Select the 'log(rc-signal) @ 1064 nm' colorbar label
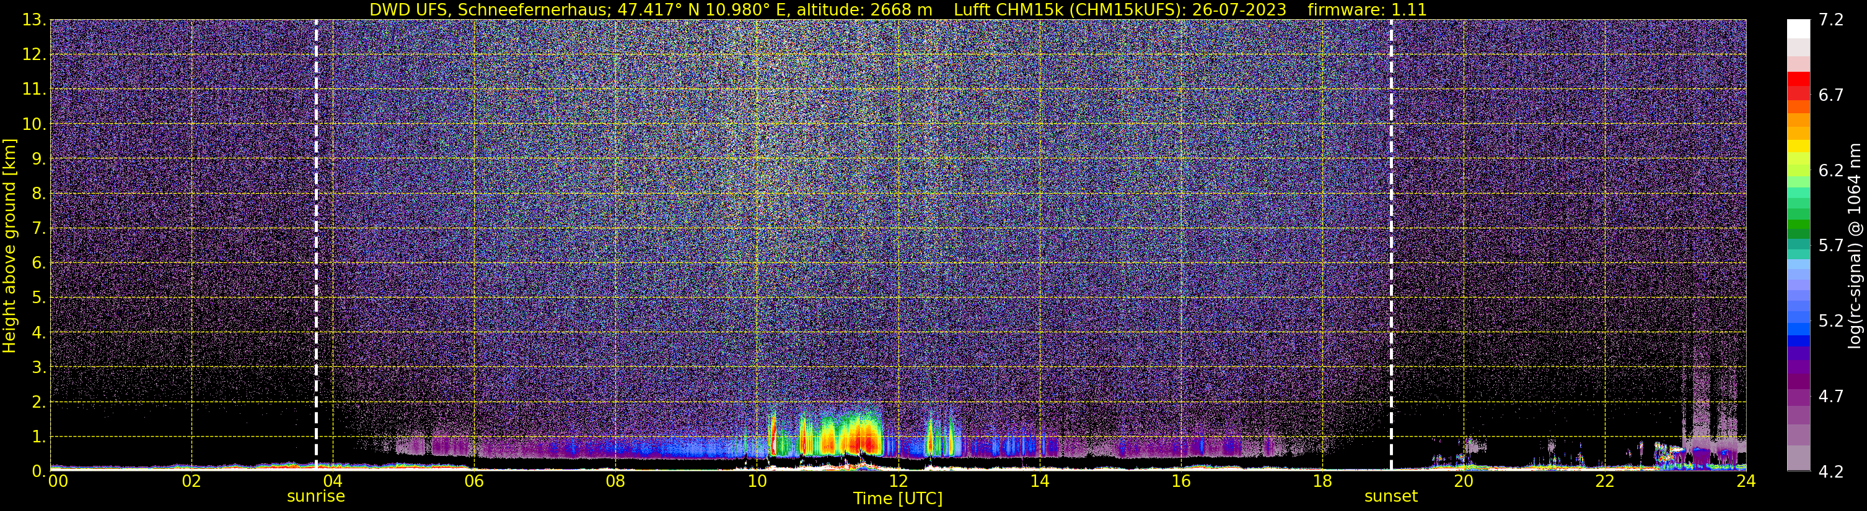Screen dimensions: 1867x511 (x=1855, y=246)
